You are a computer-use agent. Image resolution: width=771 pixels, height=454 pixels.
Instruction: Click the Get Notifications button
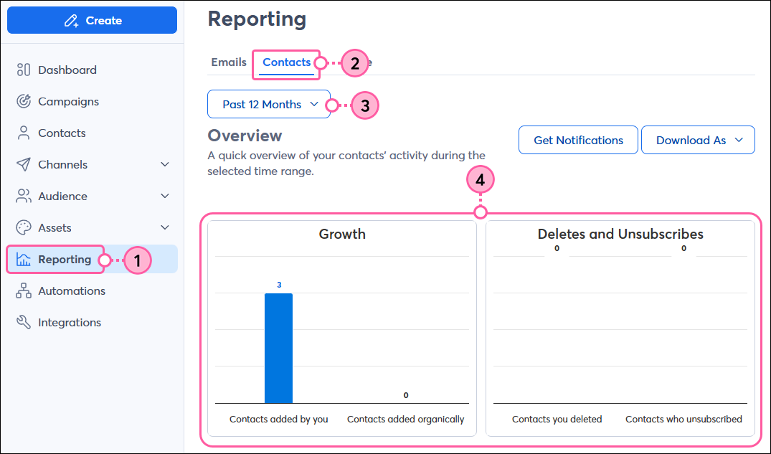(578, 140)
